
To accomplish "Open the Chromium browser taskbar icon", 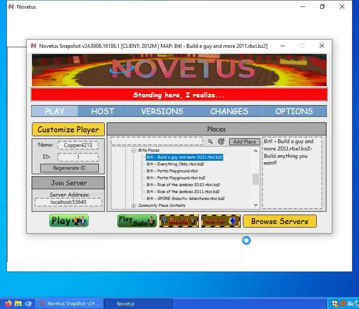I will (28, 303).
